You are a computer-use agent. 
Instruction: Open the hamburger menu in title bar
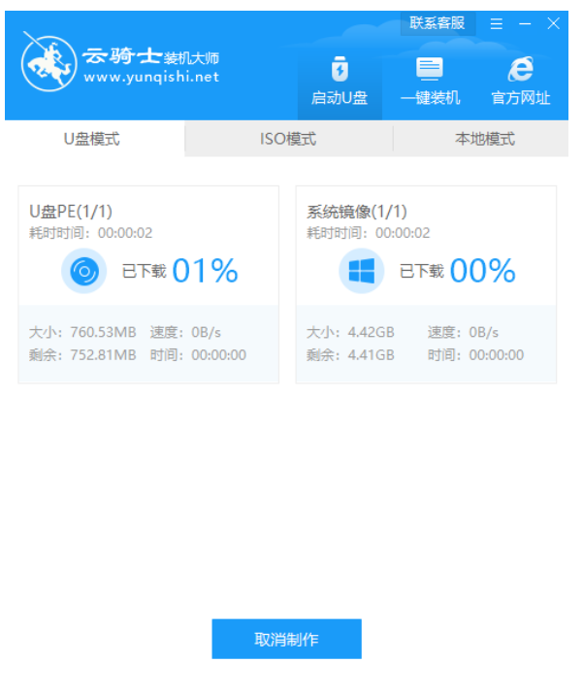click(x=497, y=24)
